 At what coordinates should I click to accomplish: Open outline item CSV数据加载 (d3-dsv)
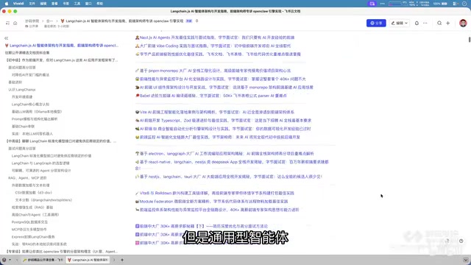pyautogui.click(x=34, y=193)
